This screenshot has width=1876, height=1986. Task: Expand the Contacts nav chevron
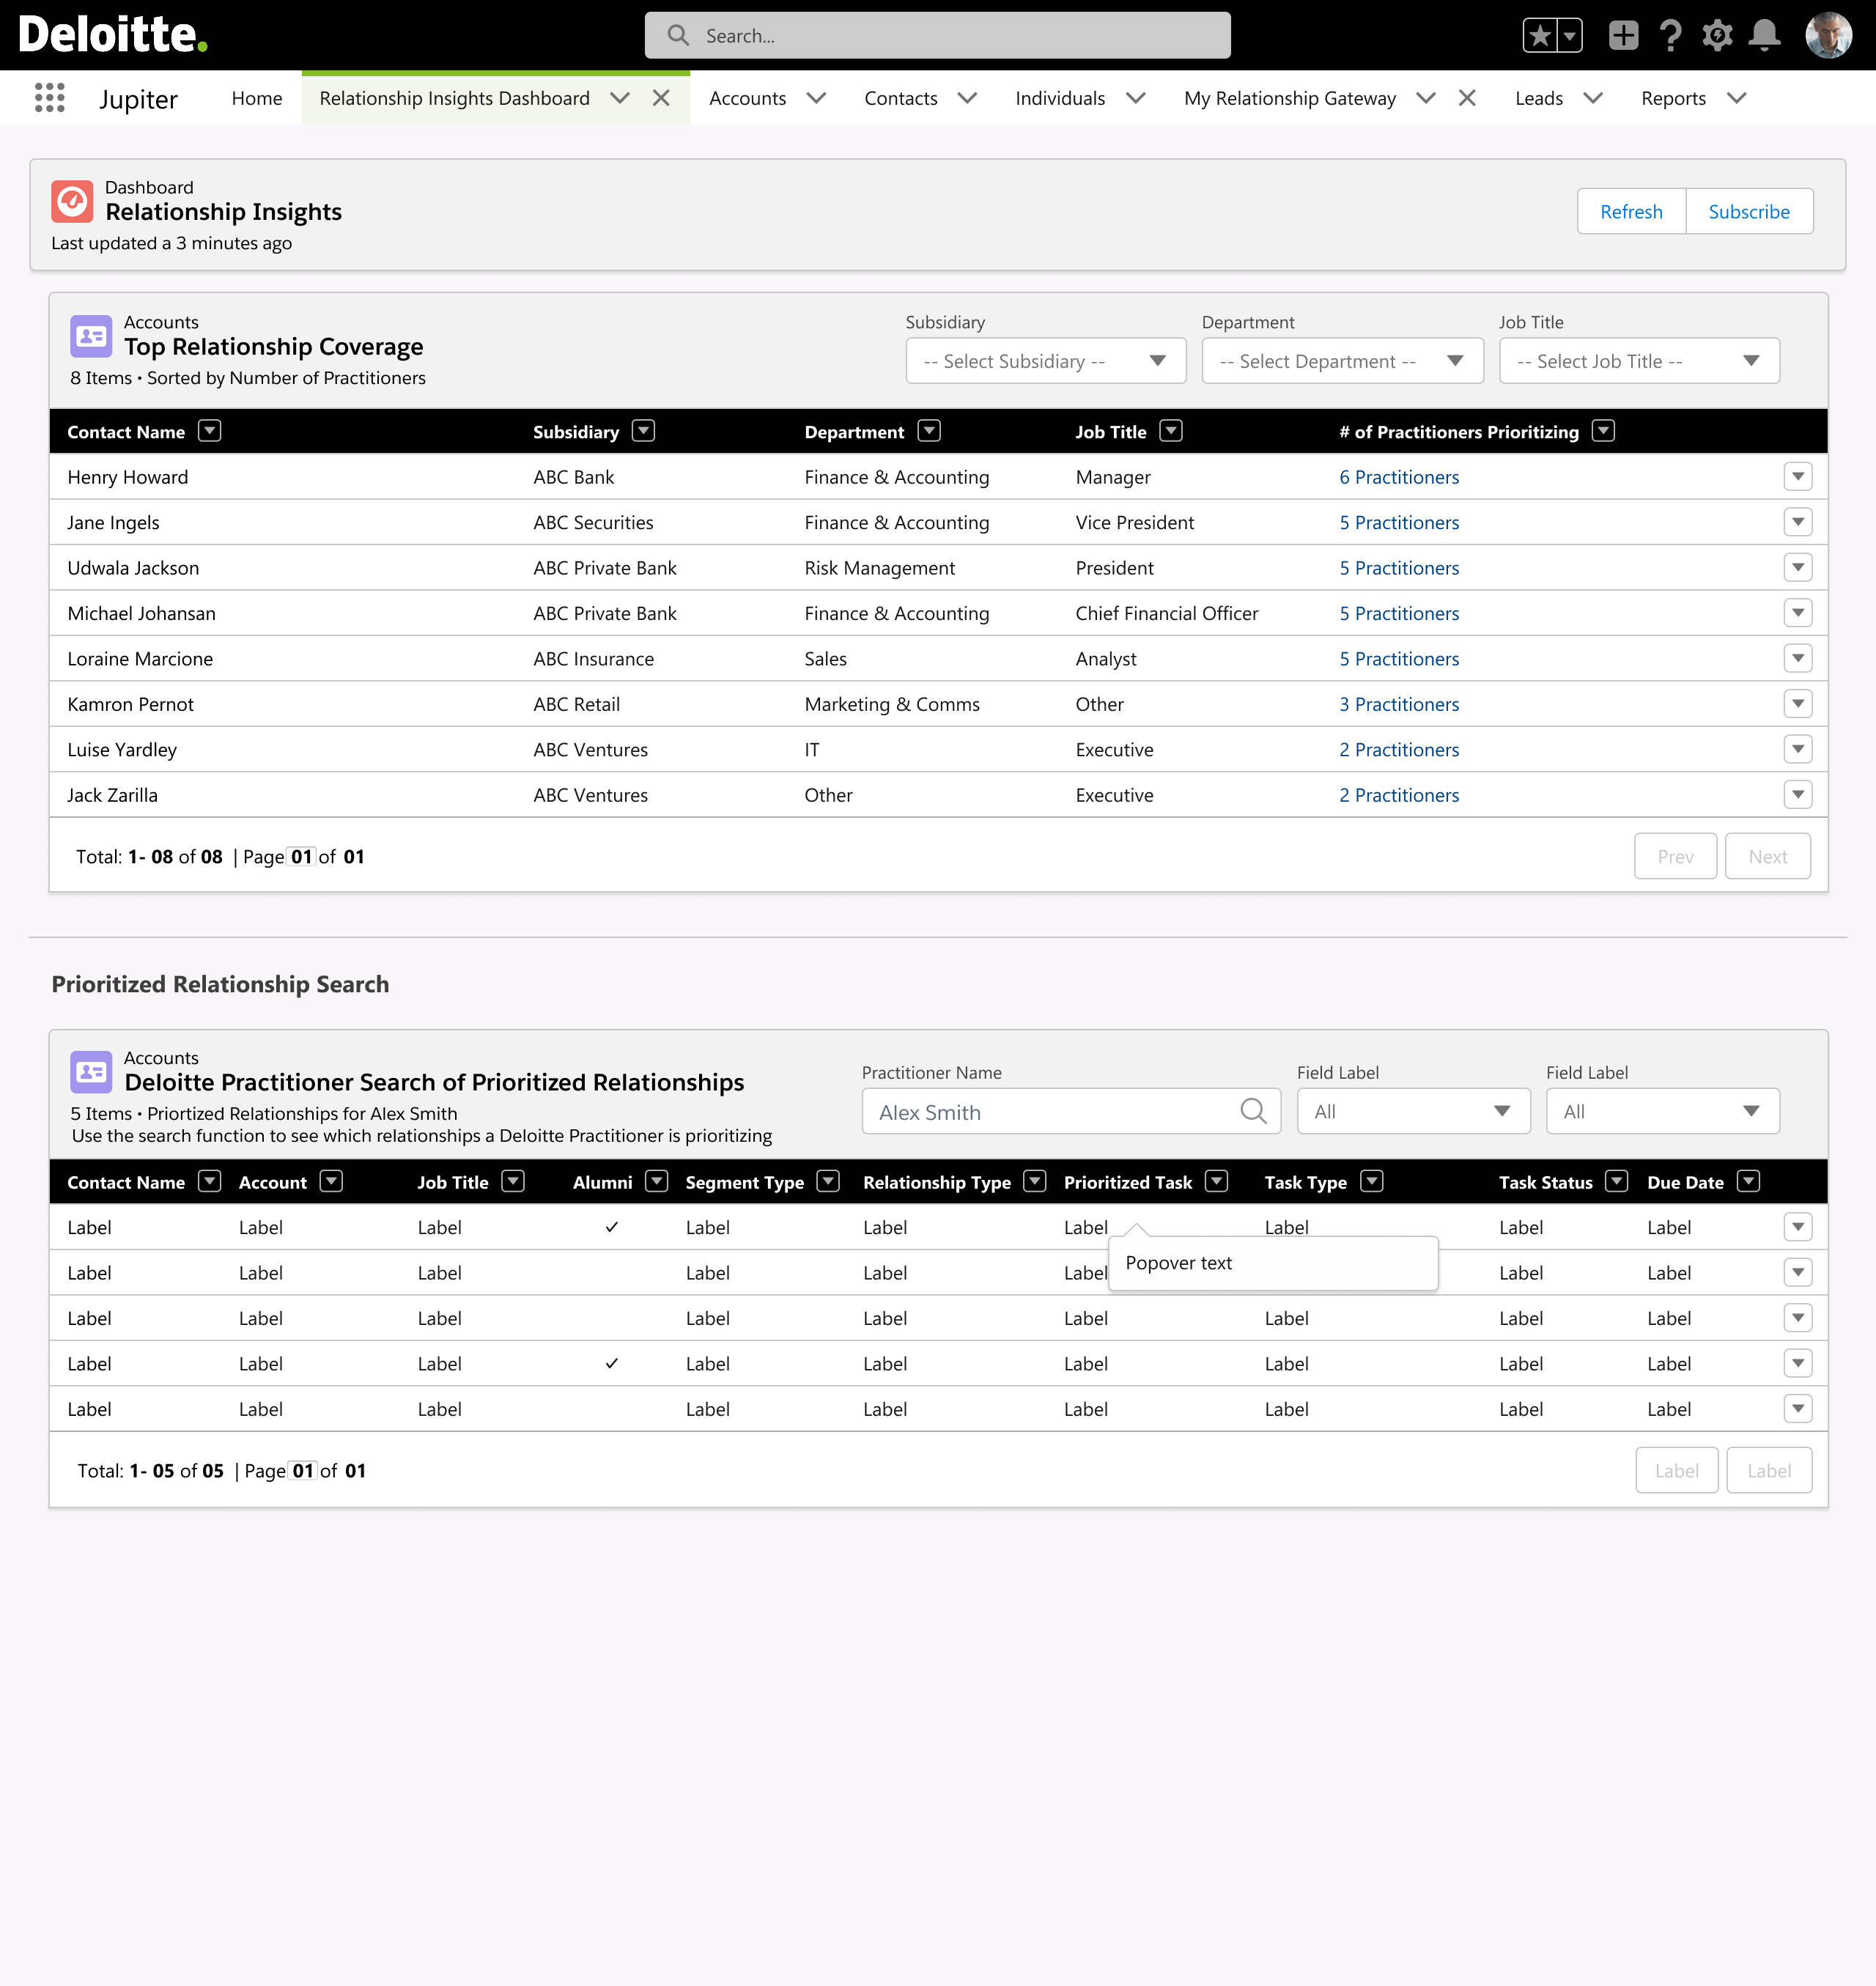967,98
